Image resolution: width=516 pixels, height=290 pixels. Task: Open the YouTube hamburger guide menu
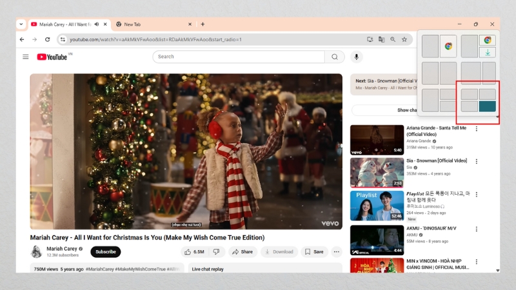(x=26, y=57)
